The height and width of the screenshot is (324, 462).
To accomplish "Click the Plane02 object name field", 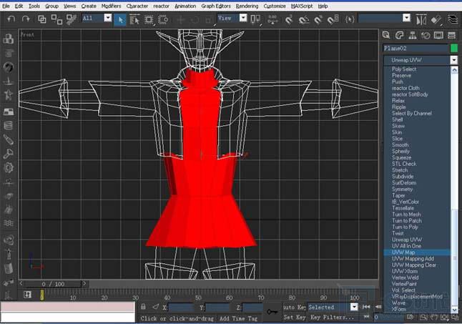I will [x=415, y=49].
